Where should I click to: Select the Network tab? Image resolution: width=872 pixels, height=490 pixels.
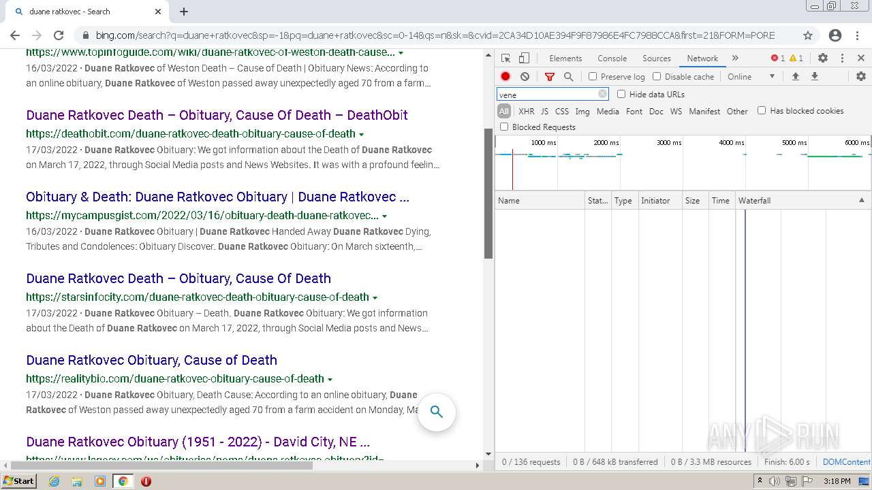click(702, 59)
